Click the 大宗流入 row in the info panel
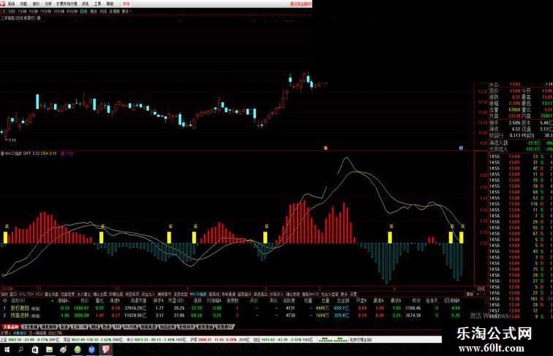The width and height of the screenshot is (553, 356). coord(521,149)
